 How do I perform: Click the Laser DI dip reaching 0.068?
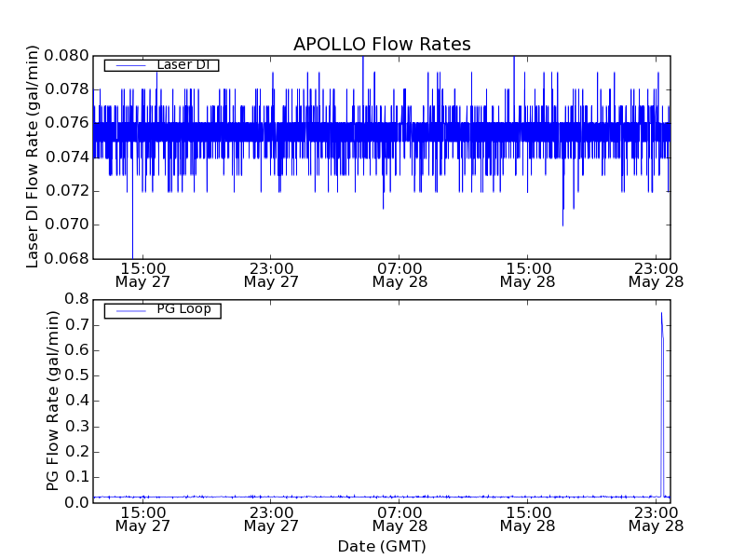pyautogui.click(x=132, y=255)
